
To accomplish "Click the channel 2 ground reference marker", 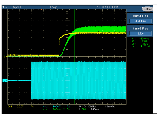I will point(5,80).
